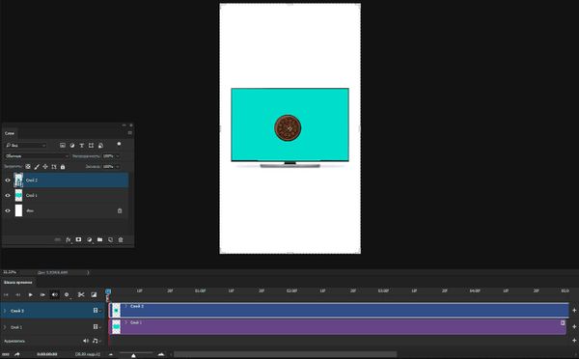
Task: Select the Timeline panel tab
Action: pos(17,282)
